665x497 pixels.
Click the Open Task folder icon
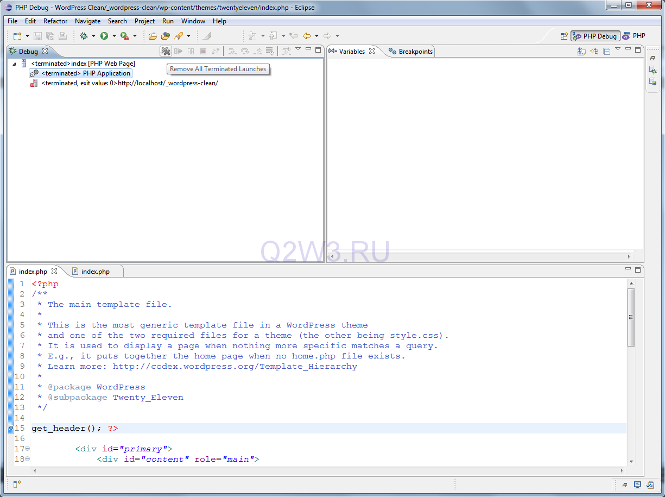[166, 36]
